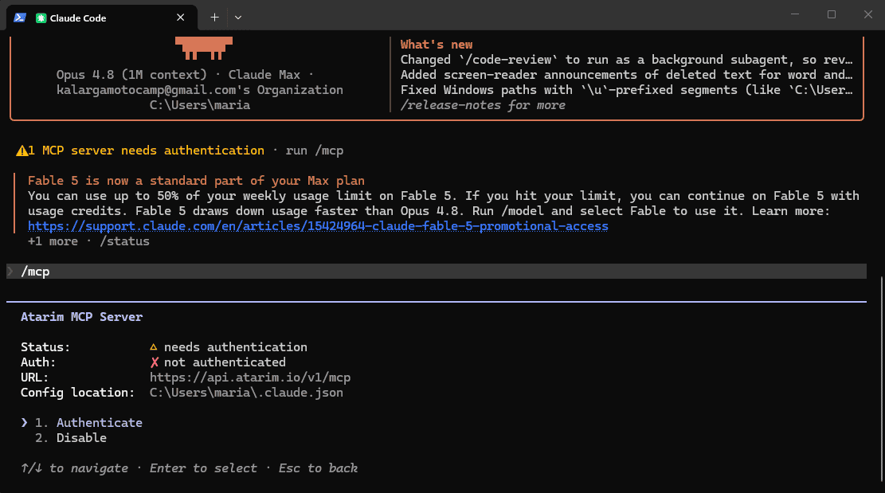Click 'Opus 4.8 (1M context)' model text
885x493 pixels.
pos(131,75)
